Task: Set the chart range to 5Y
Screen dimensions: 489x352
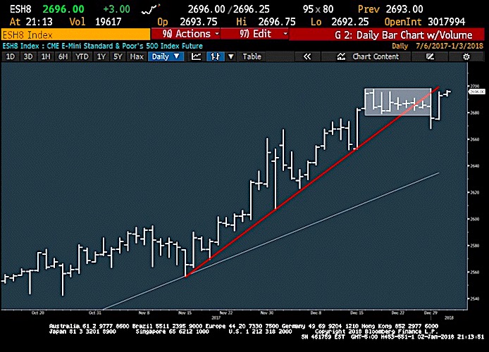Action: click(118, 57)
